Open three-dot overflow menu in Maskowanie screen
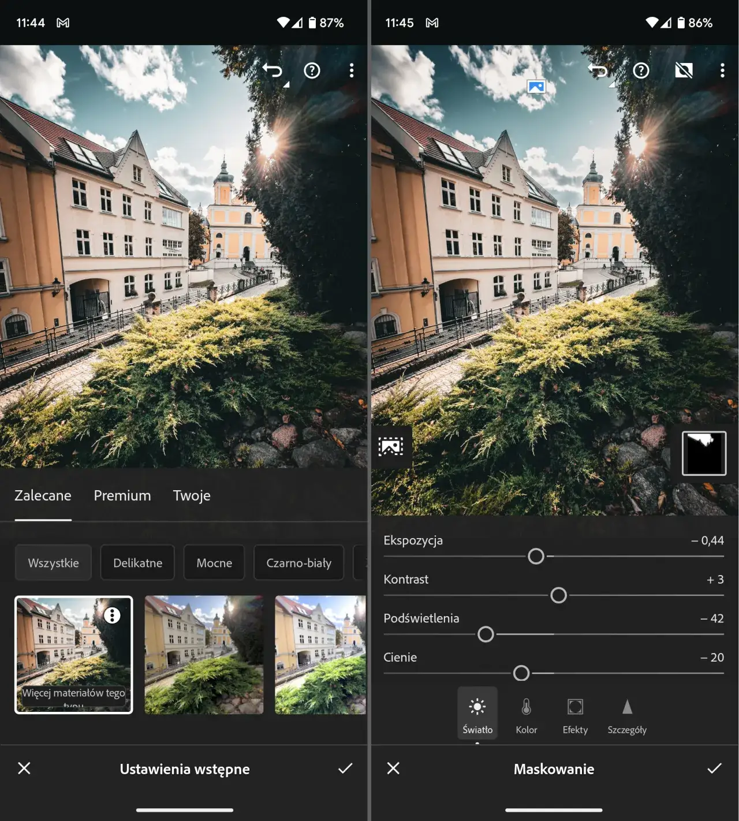This screenshot has width=739, height=821. pyautogui.click(x=722, y=70)
